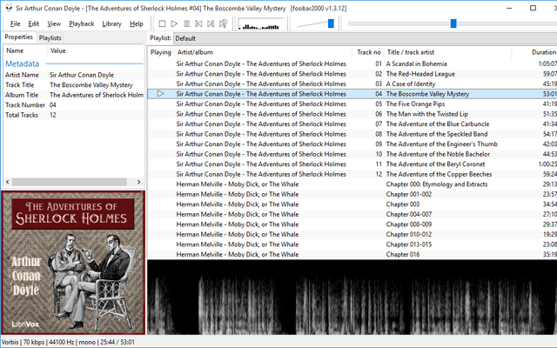Pause playback with the Pause button
Viewport: 557px width, 348px height.
coord(186,23)
